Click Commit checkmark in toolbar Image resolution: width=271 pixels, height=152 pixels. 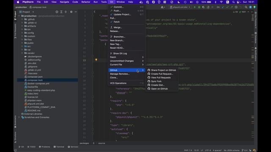(x=227, y=7)
